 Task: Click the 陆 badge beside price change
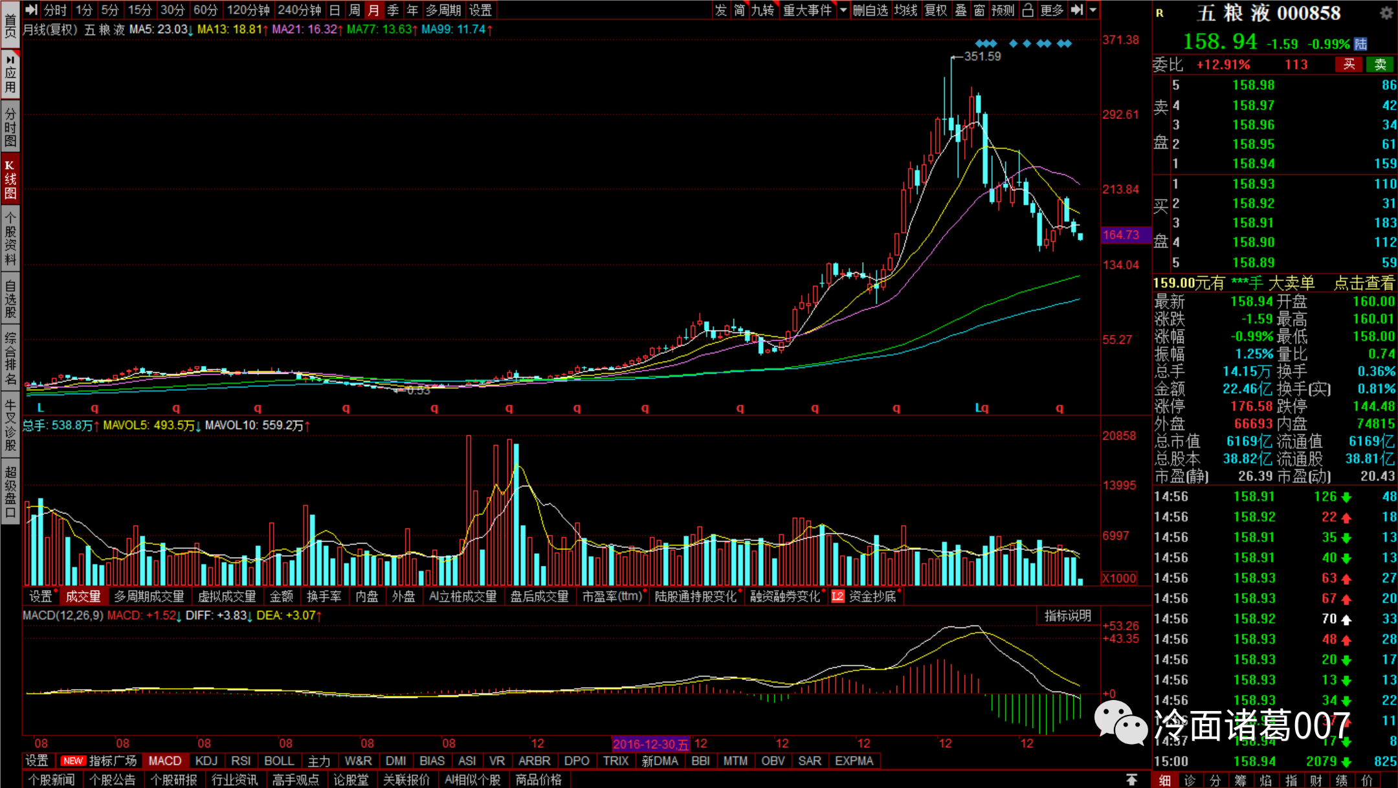(1361, 44)
